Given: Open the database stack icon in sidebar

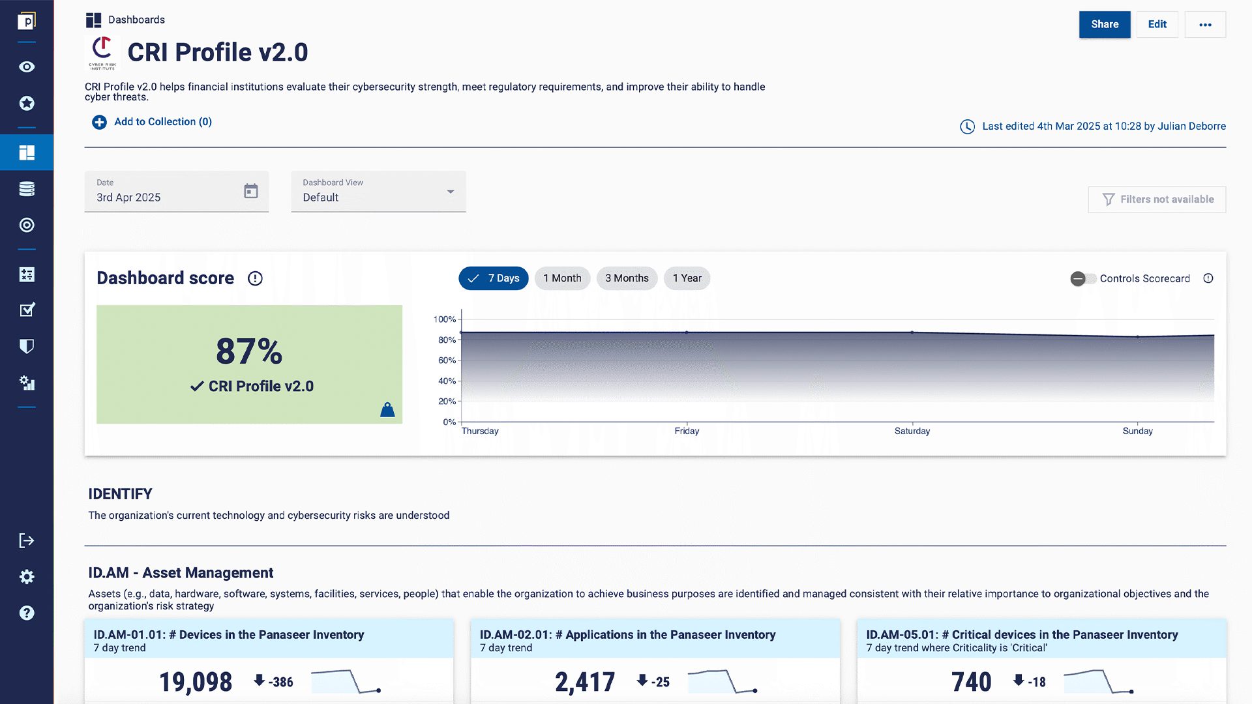Looking at the screenshot, I should 27,189.
